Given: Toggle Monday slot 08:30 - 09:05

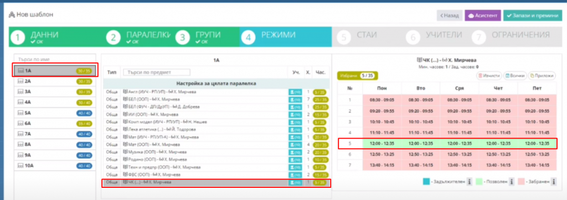Looking at the screenshot, I should [x=382, y=99].
